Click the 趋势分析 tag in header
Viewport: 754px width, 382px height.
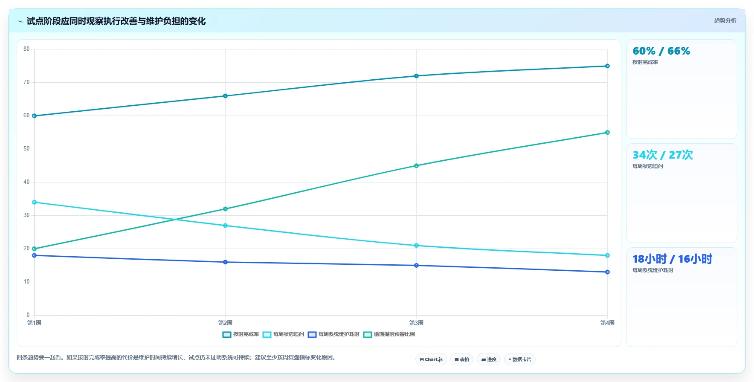(725, 20)
